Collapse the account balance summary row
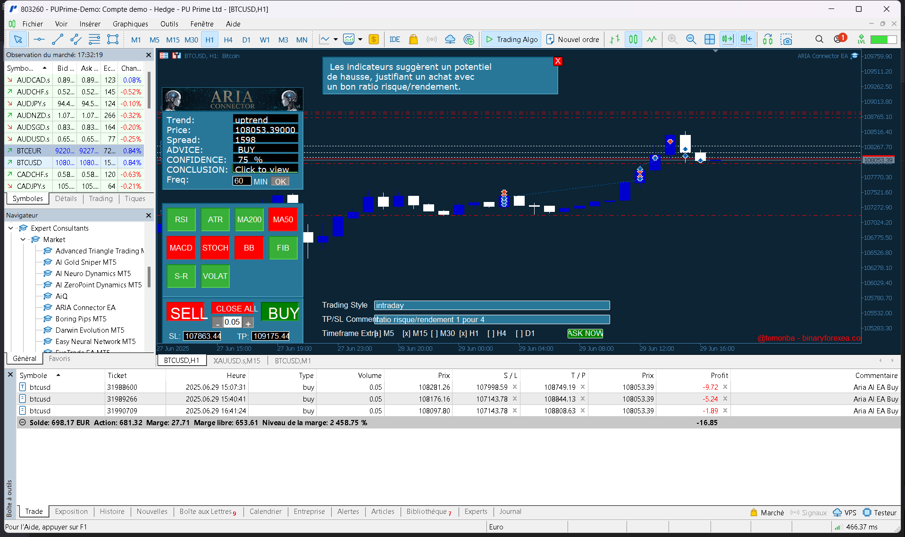Viewport: 905px width, 537px height. [x=22, y=422]
